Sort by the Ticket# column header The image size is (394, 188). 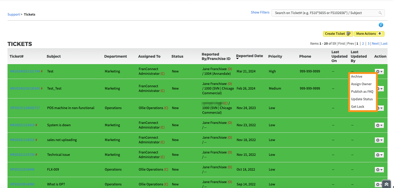tap(17, 56)
